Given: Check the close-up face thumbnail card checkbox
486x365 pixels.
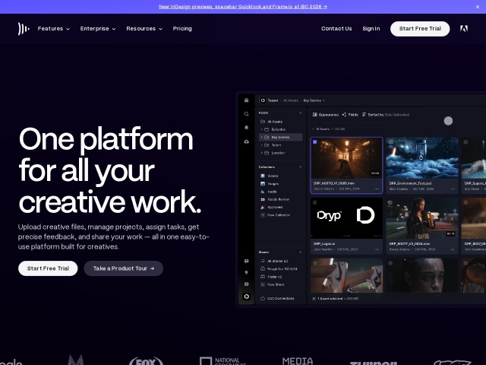Looking at the screenshot, I should point(390,263).
